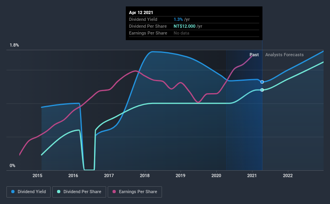
Task: Click the 2022 x-axis label
Action: (x=288, y=175)
